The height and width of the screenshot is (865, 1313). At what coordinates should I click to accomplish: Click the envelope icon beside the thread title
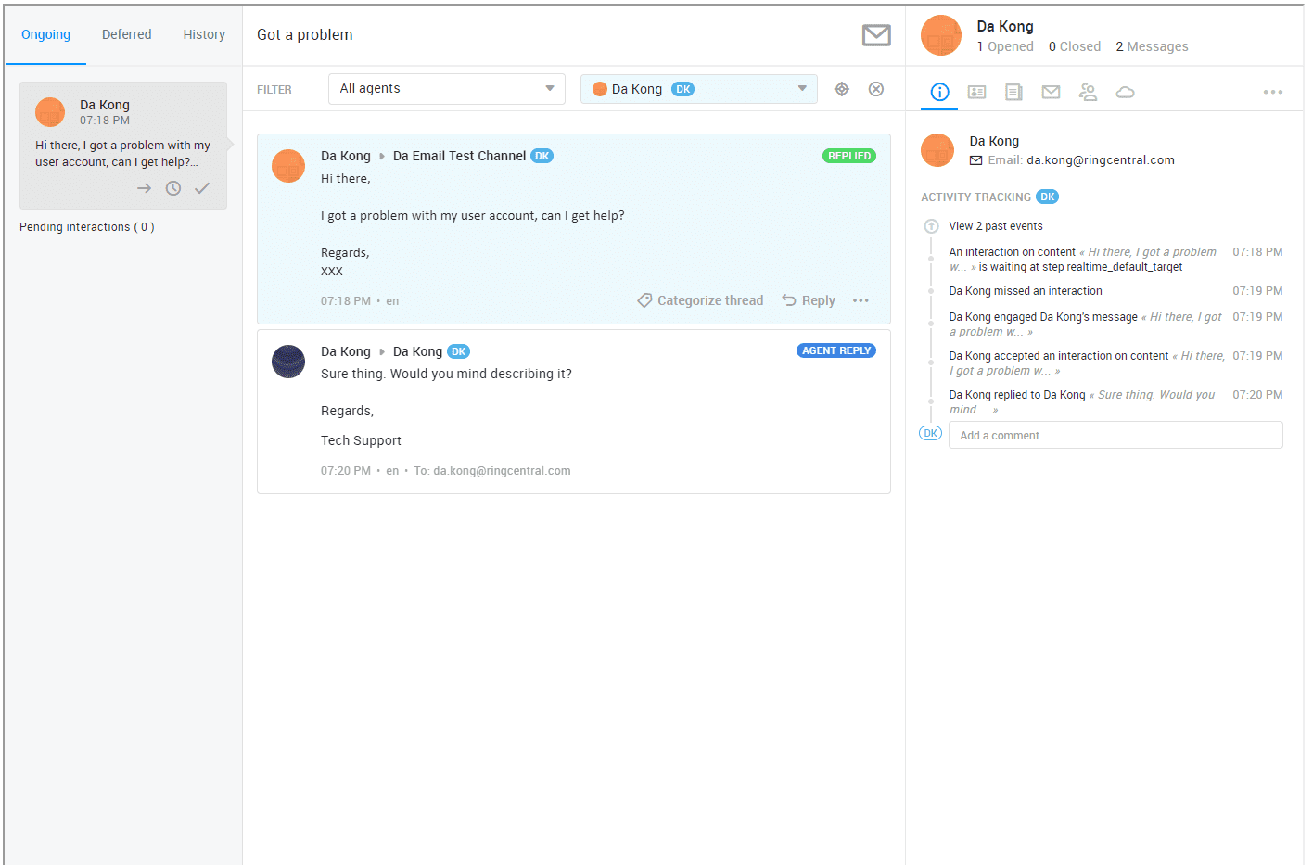tap(875, 35)
